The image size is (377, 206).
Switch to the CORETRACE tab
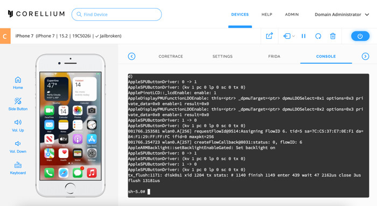(x=171, y=56)
